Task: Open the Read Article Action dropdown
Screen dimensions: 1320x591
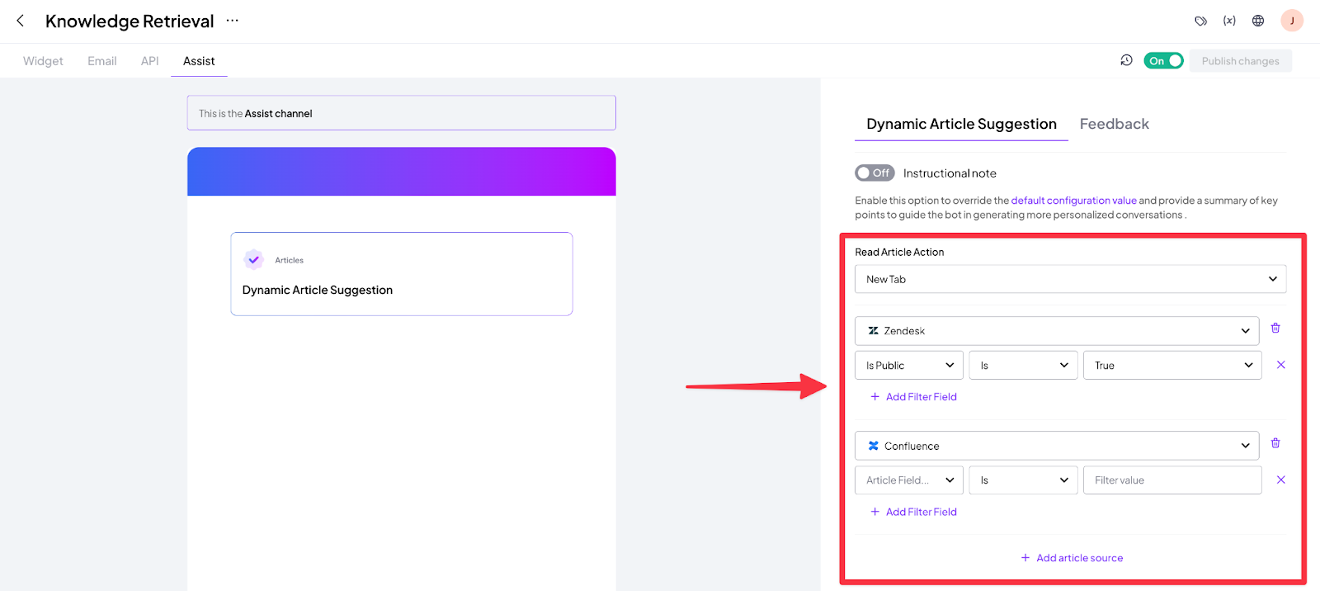Action: pyautogui.click(x=1070, y=279)
